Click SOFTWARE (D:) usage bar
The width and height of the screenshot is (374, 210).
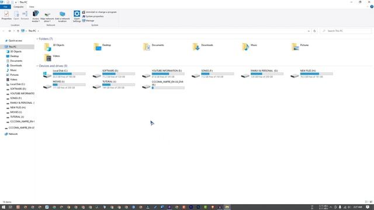point(119,74)
